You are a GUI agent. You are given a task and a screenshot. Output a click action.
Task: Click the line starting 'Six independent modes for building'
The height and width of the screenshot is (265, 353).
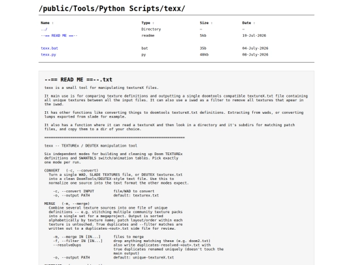114,154
